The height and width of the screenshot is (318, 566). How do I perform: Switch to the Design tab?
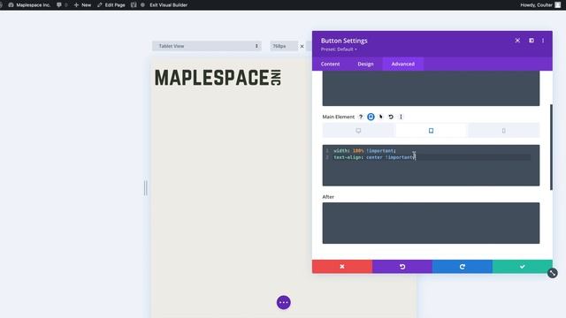pos(365,64)
